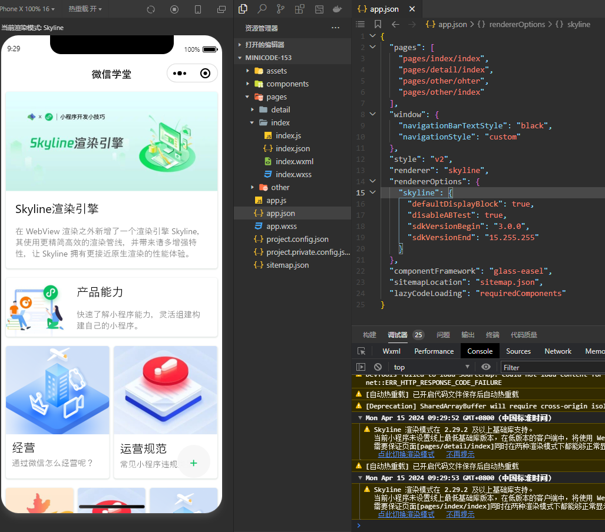Close the app.json editor tab

coord(412,9)
